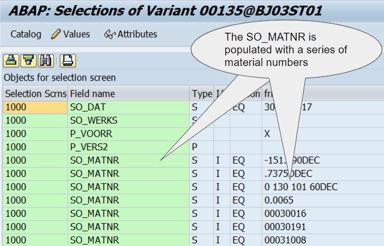Click the value 0.0065
The image size is (384, 246).
click(x=279, y=200)
